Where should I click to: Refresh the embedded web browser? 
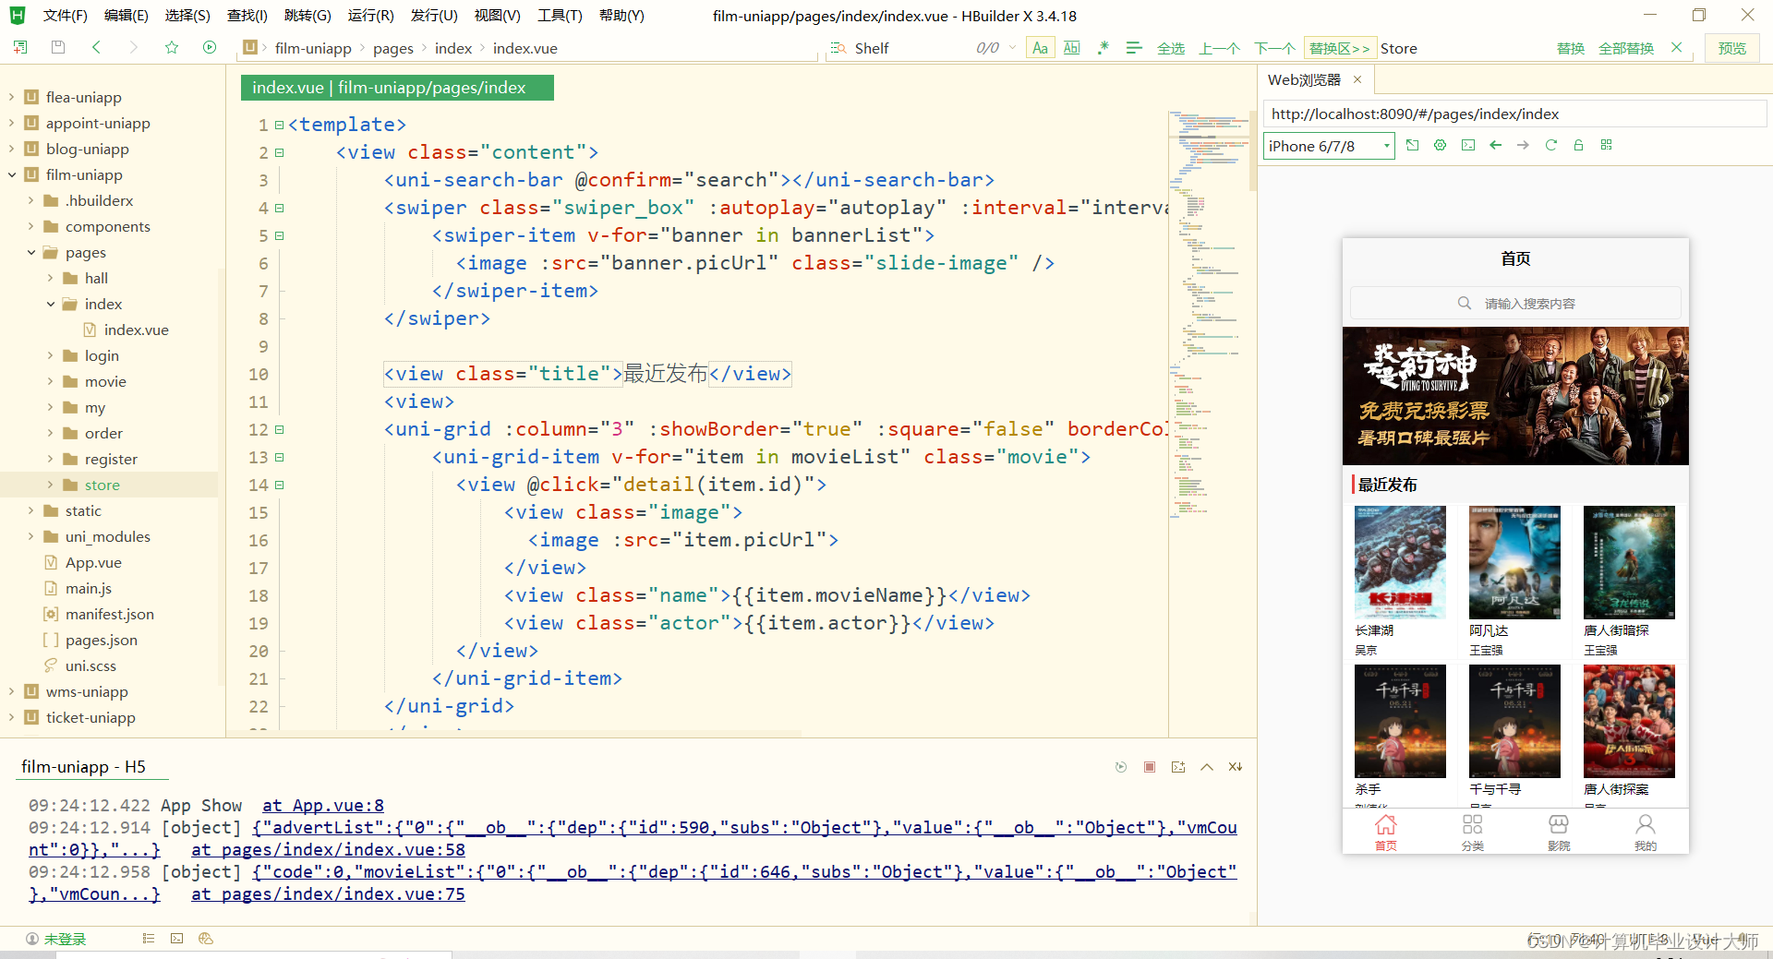tap(1550, 145)
